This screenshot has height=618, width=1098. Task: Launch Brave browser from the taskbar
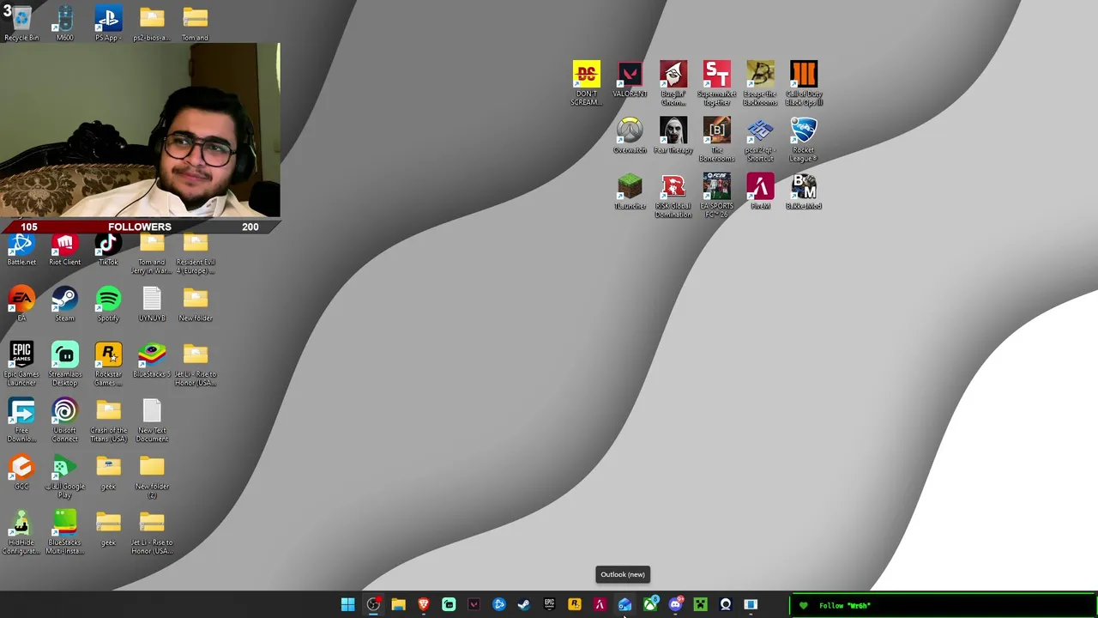pyautogui.click(x=424, y=605)
